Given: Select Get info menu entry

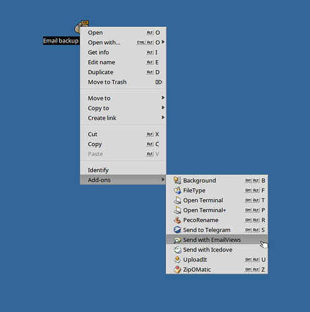Looking at the screenshot, I should (x=123, y=52).
